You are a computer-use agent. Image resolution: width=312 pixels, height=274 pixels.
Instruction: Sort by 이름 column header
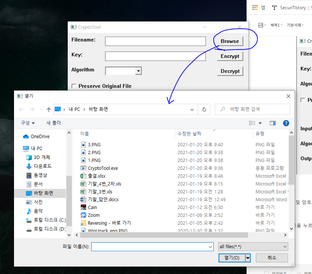pyautogui.click(x=84, y=134)
